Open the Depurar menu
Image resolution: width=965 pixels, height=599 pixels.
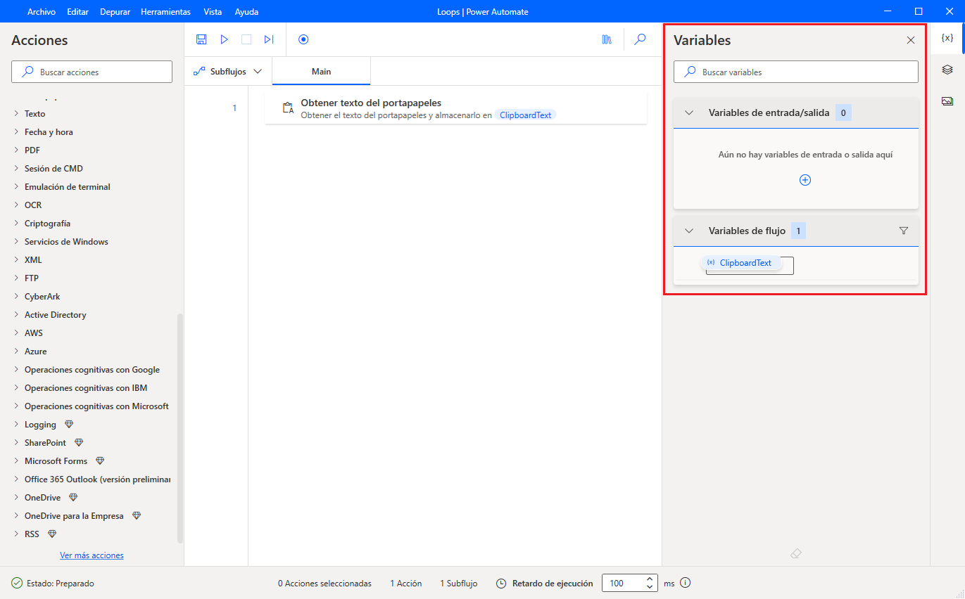click(115, 11)
